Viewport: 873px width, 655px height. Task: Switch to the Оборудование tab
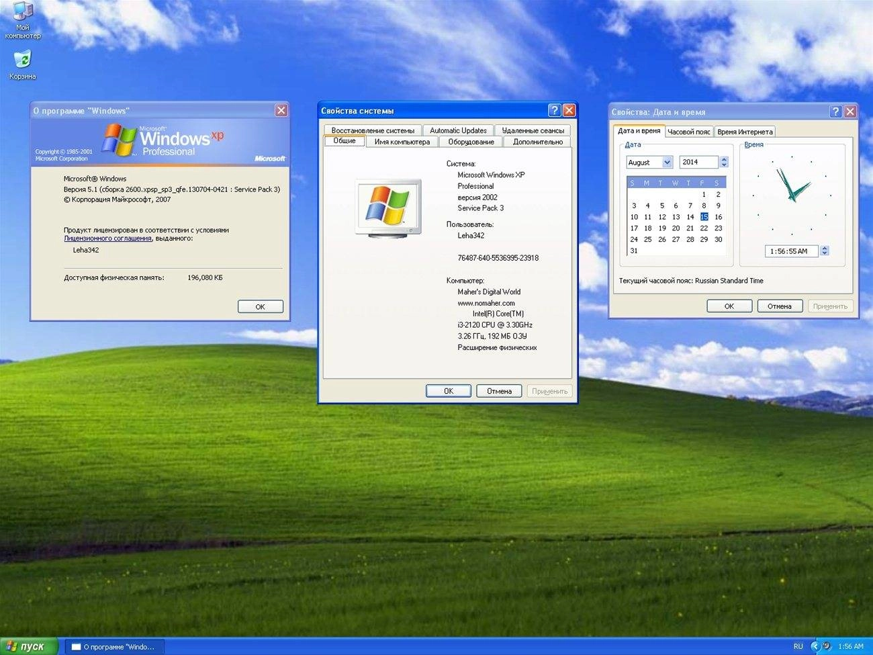pos(471,142)
